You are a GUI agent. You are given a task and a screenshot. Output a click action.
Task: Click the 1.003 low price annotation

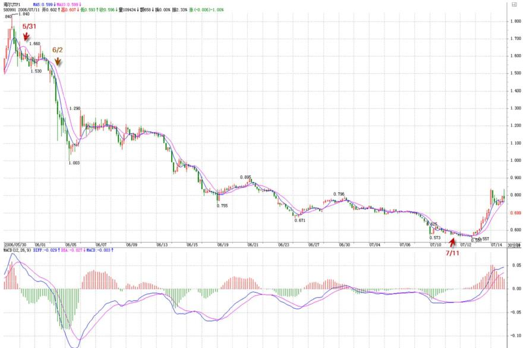pos(74,163)
